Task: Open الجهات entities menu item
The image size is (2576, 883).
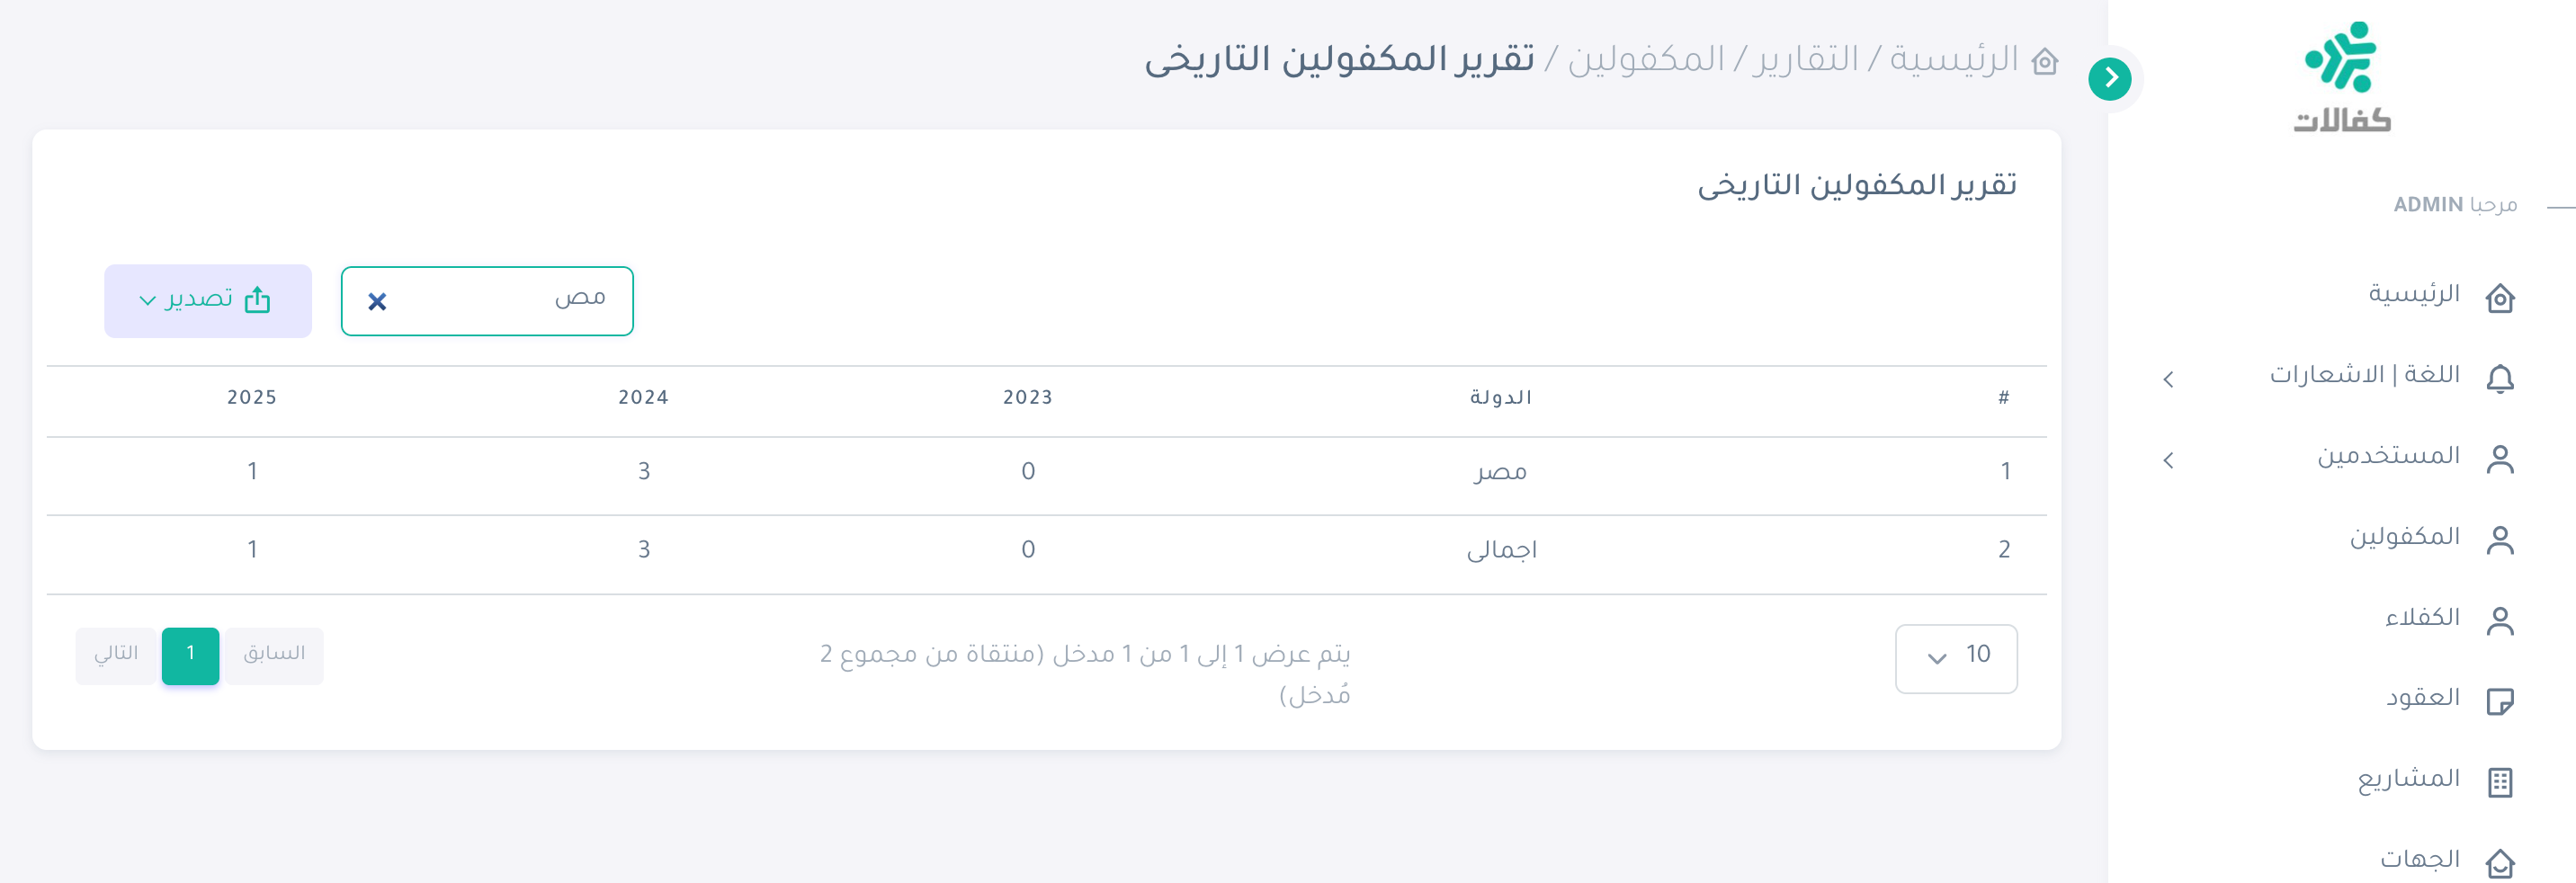Action: click(x=2419, y=860)
